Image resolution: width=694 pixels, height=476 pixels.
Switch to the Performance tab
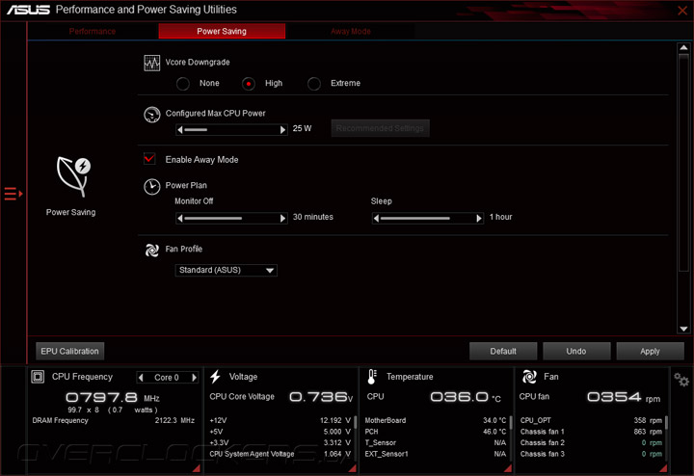tap(93, 32)
